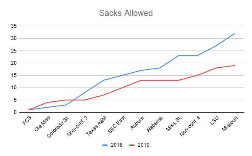Click the Missouri axis label

pyautogui.click(x=230, y=124)
